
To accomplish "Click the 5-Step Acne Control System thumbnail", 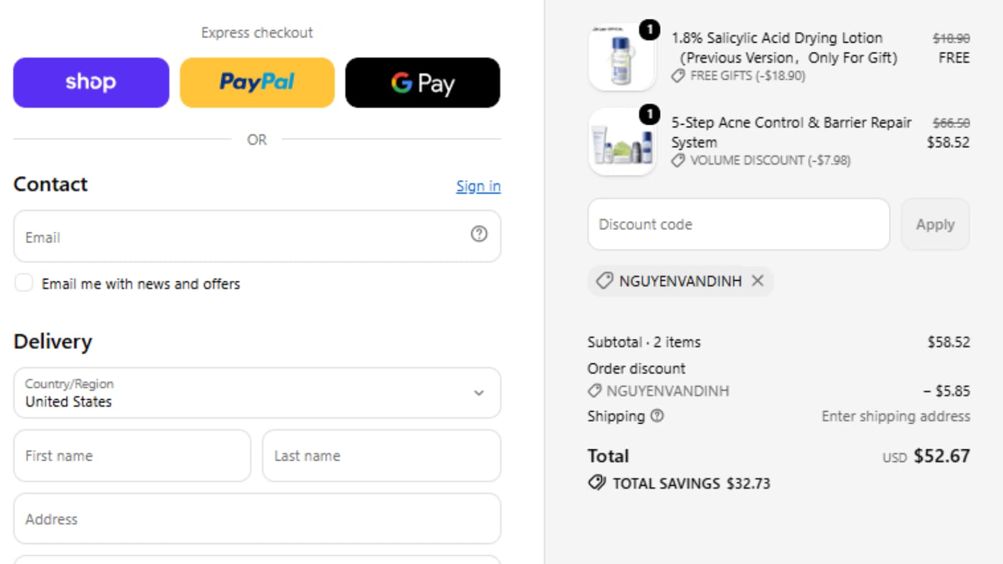I will [x=622, y=142].
